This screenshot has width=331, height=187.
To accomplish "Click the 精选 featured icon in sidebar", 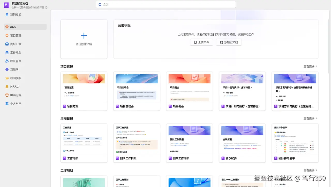I will tap(7, 27).
